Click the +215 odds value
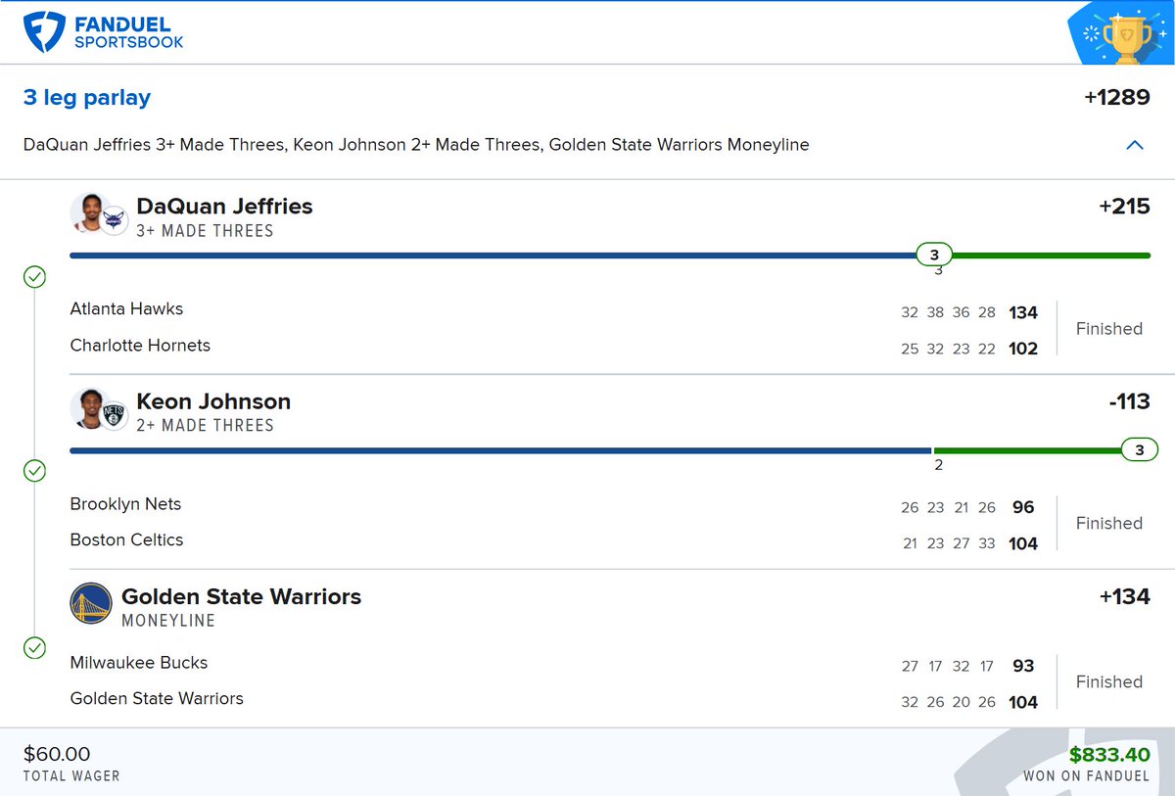This screenshot has height=796, width=1175. pyautogui.click(x=1124, y=207)
